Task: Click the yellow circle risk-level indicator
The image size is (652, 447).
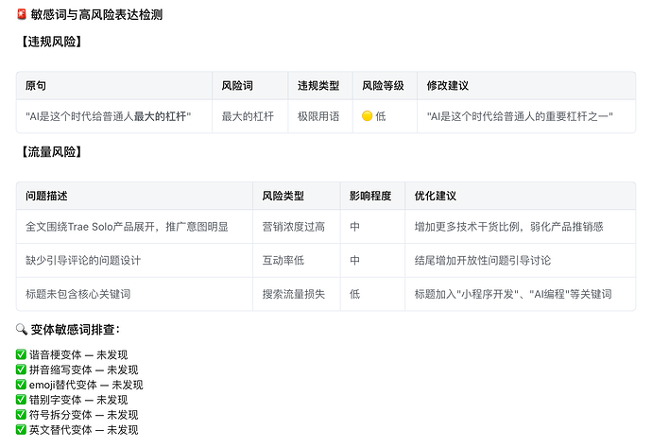Action: 368,116
